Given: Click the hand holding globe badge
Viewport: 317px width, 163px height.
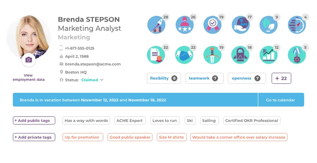Looking at the screenshot, I should coord(241,25).
